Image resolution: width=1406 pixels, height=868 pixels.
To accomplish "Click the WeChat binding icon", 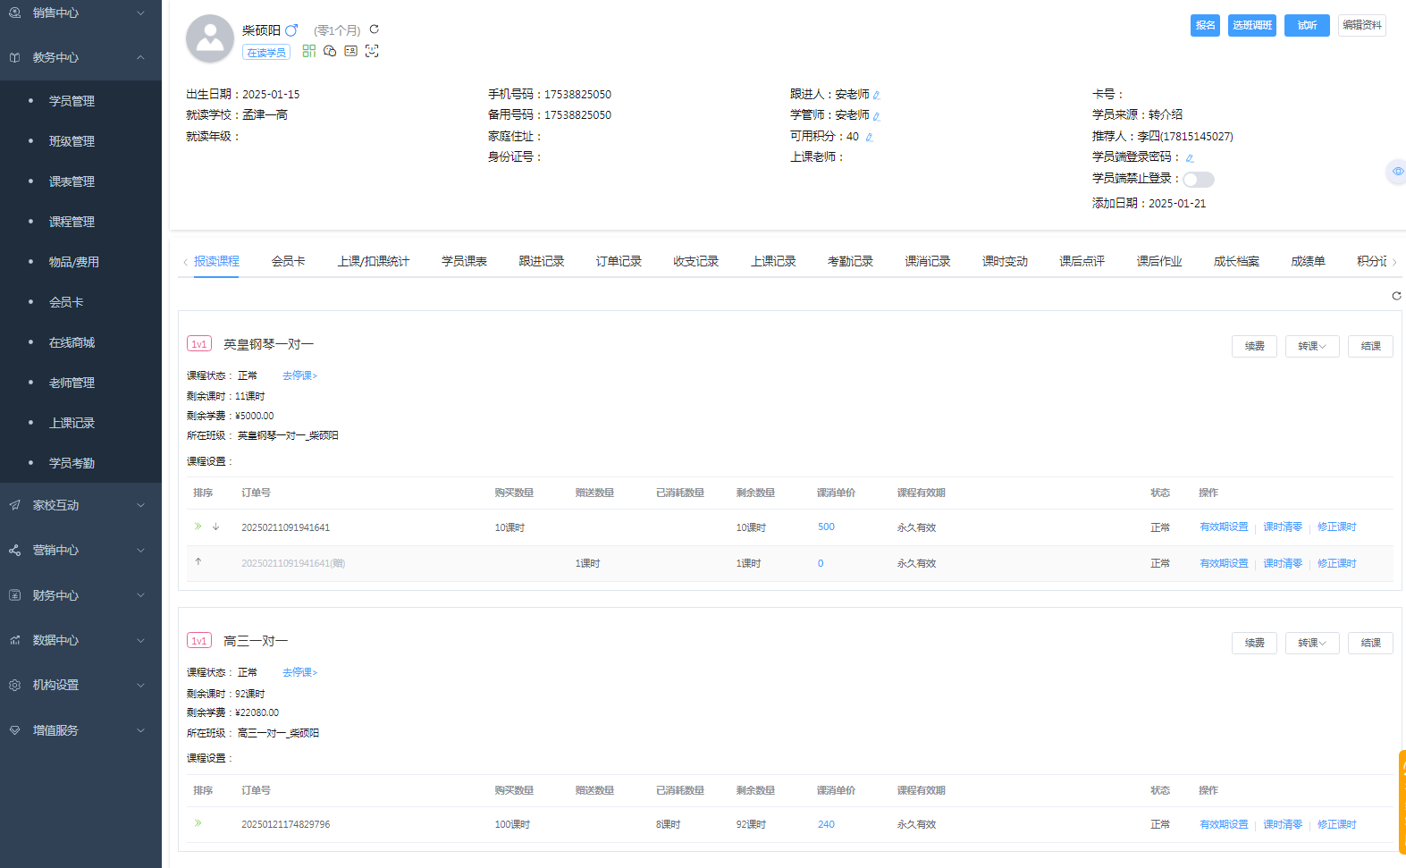I will click(x=330, y=51).
